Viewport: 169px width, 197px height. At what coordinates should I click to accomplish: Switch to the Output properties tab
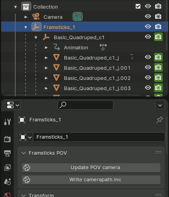click(x=7, y=154)
